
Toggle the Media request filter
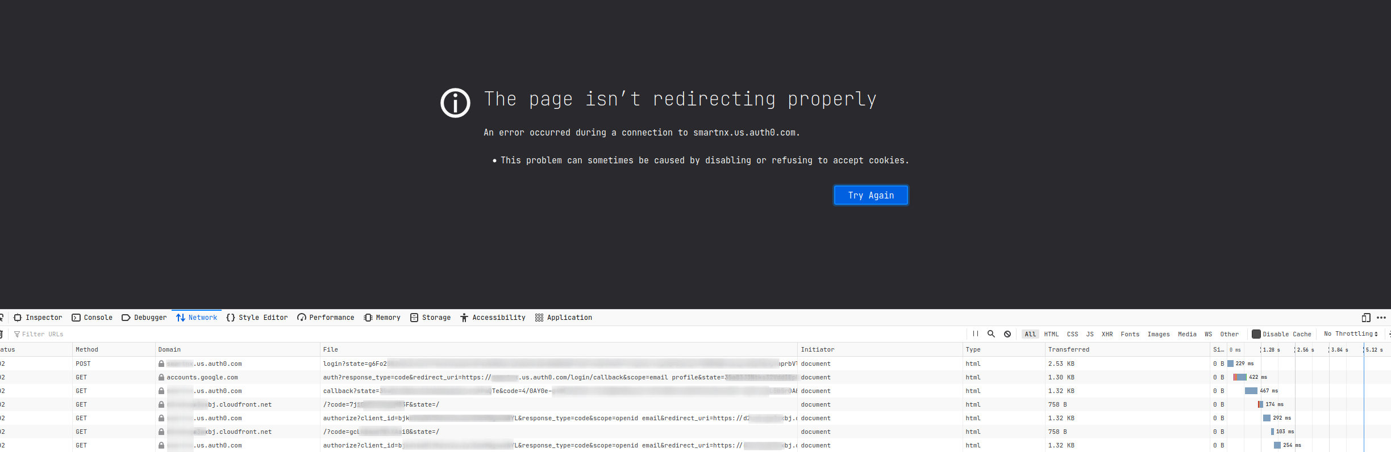[x=1188, y=334]
